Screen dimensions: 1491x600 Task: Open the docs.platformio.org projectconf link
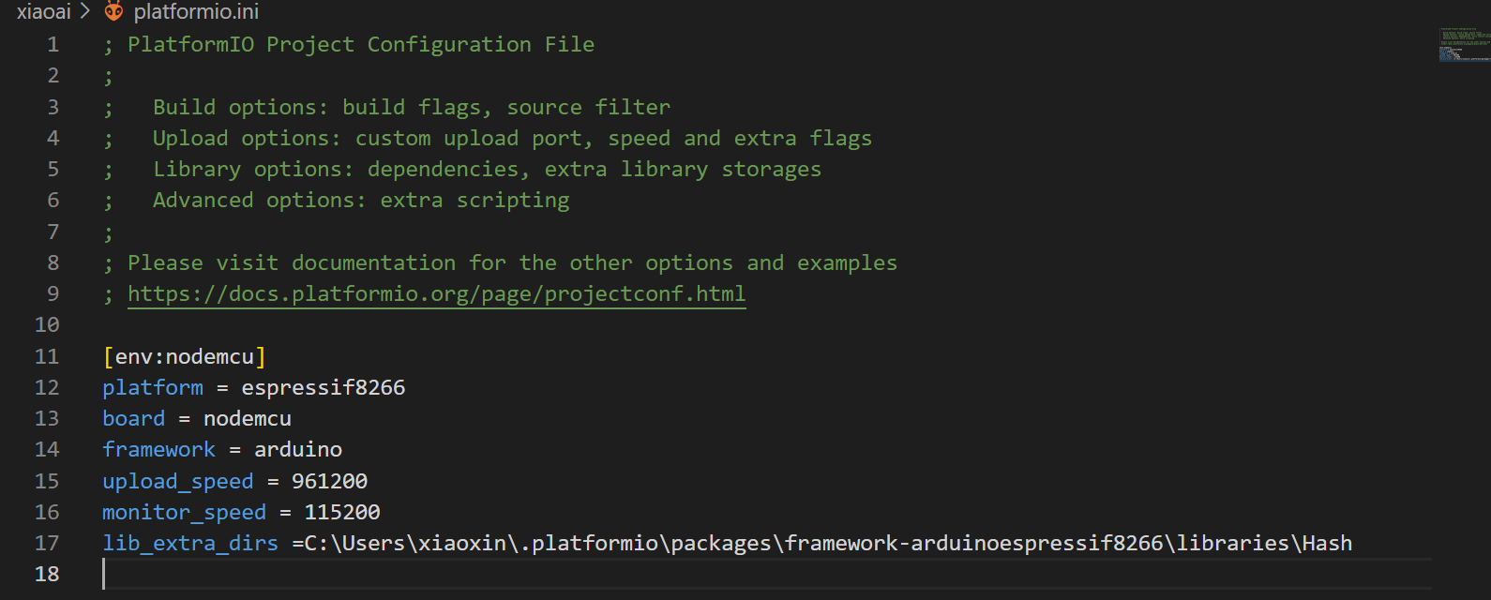(x=436, y=293)
